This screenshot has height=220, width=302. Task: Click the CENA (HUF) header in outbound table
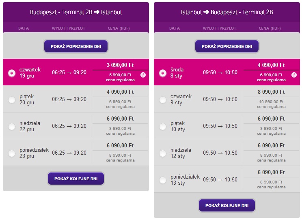point(119,28)
